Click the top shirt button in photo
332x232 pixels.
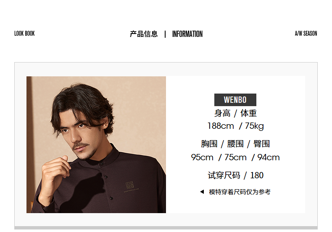(102, 163)
